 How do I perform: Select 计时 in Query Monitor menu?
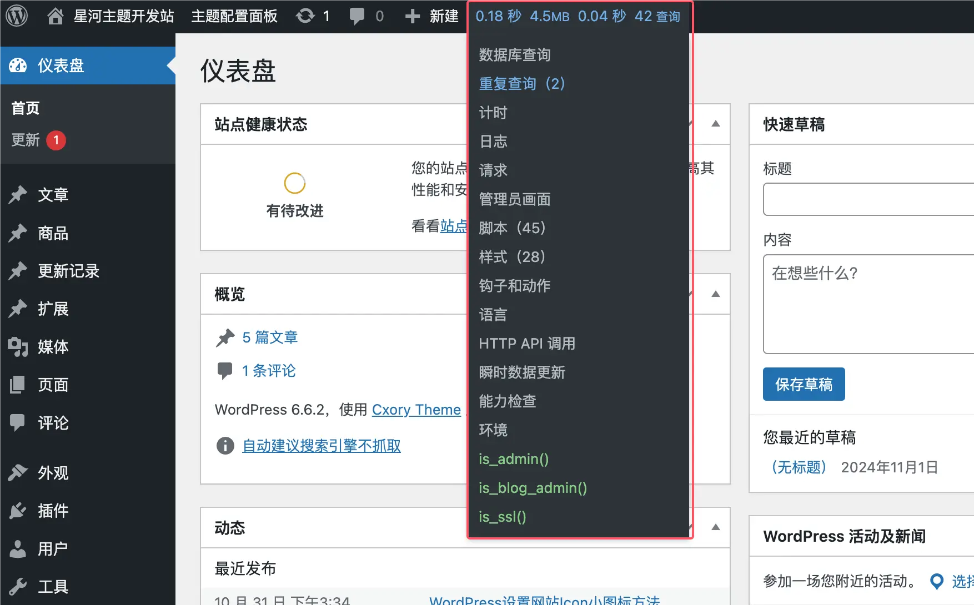(493, 112)
